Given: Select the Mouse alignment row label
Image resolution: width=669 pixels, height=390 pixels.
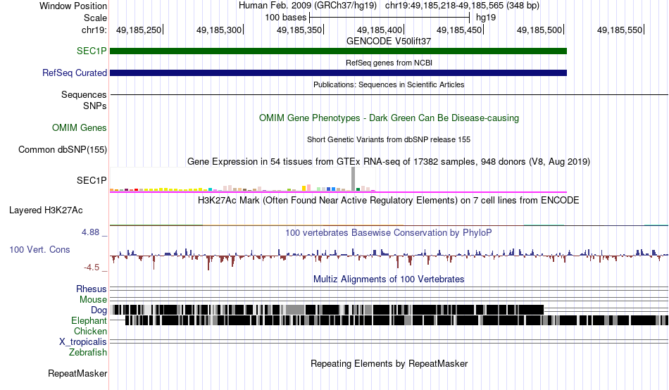Looking at the screenshot, I should pyautogui.click(x=93, y=300).
